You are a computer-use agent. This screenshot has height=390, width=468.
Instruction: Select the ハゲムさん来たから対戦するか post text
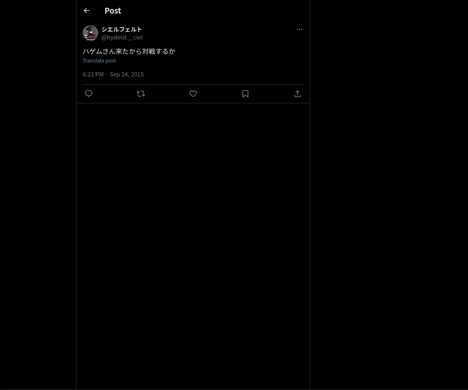pyautogui.click(x=129, y=51)
